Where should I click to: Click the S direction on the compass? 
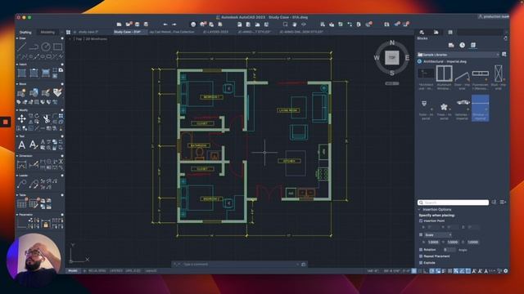[392, 73]
